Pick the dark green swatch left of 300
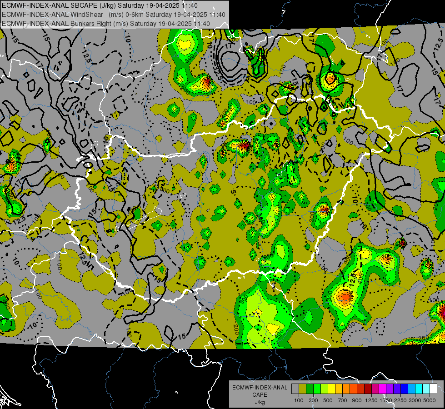Image resolution: width=445 pixels, height=409 pixels. click(x=310, y=389)
